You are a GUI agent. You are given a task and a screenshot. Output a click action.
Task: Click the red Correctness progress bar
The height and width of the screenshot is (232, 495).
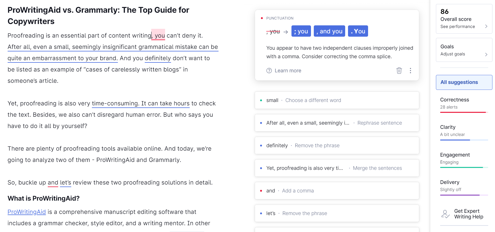(464, 112)
